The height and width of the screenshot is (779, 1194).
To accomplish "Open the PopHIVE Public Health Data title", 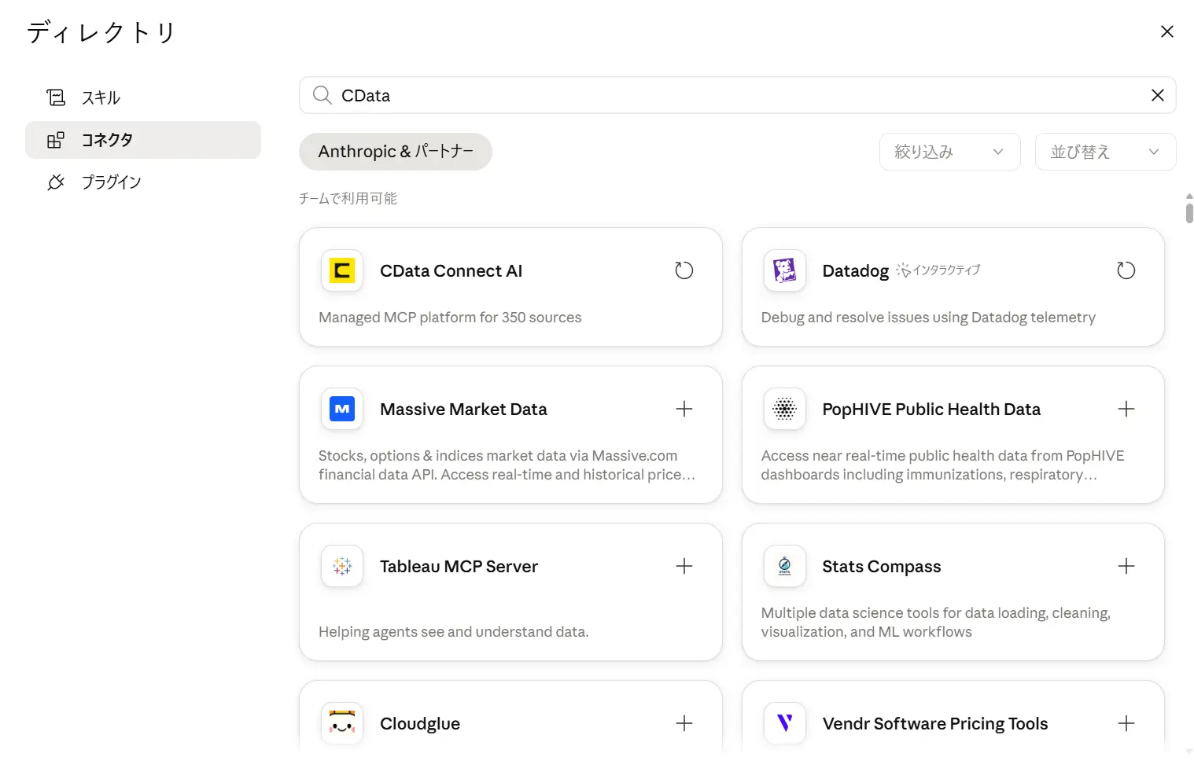I will point(931,409).
